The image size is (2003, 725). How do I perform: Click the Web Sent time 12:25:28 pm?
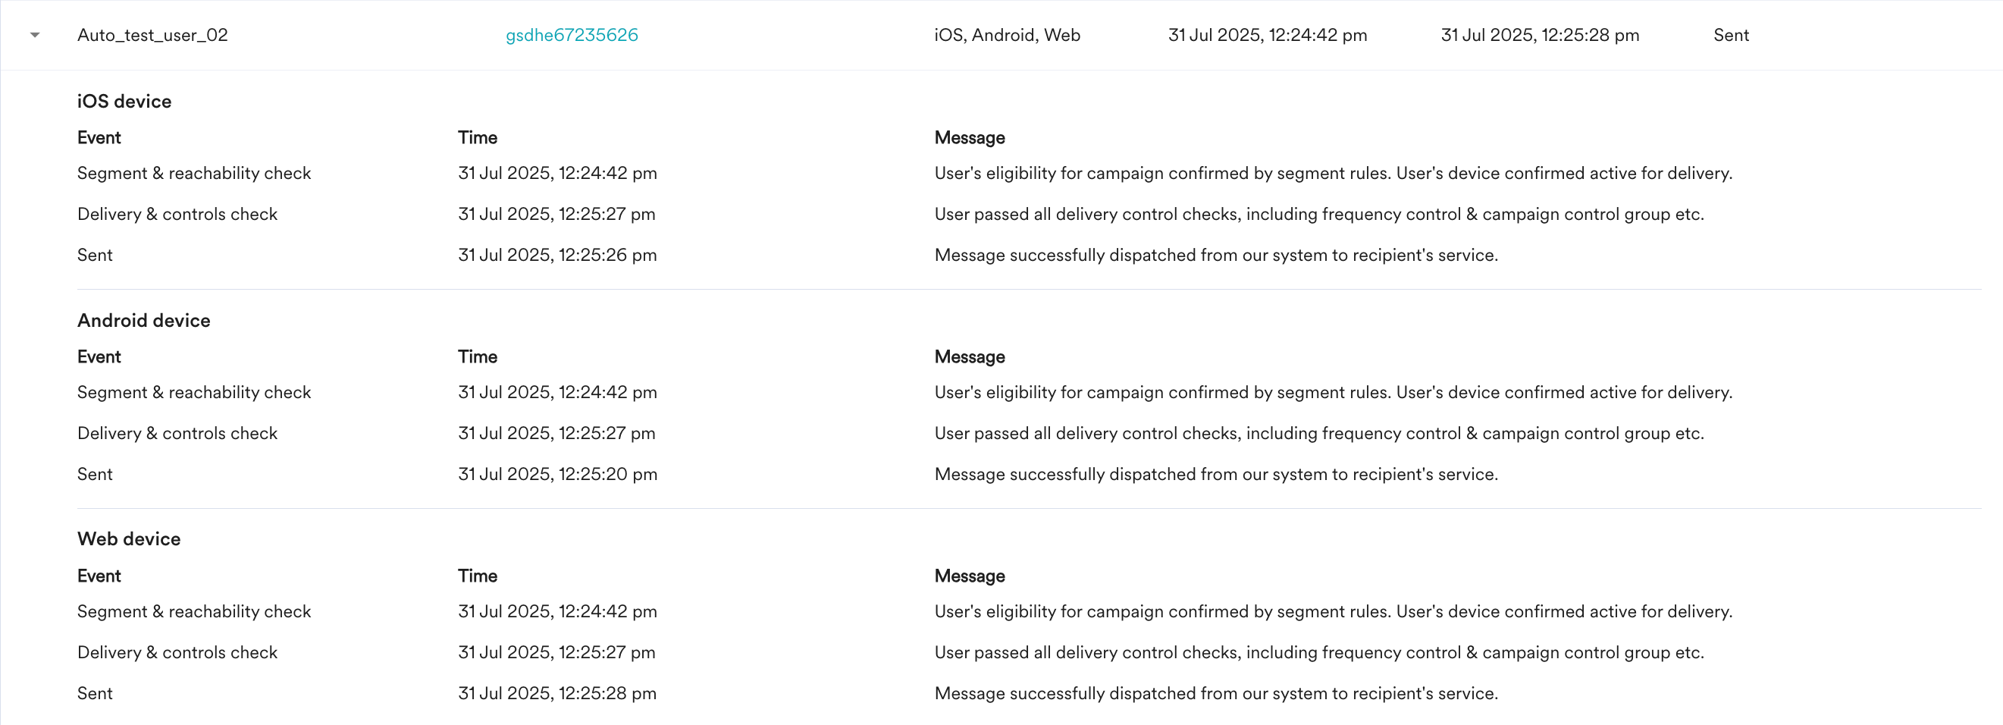556,694
